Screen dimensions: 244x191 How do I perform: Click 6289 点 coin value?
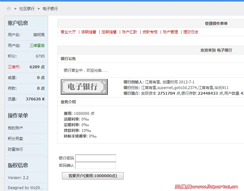[x=37, y=67]
